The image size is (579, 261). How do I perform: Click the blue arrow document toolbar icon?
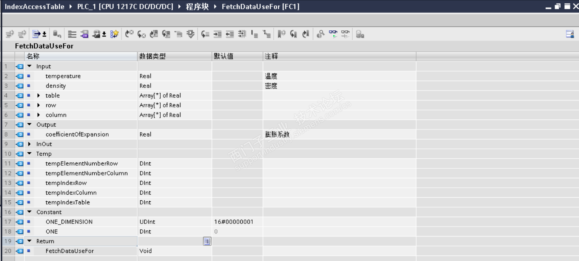[x=36, y=34]
